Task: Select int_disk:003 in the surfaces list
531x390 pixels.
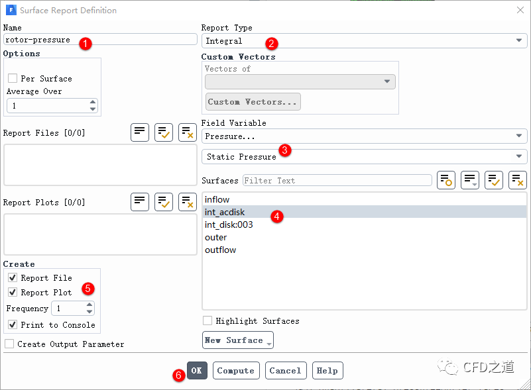Action: coord(229,224)
